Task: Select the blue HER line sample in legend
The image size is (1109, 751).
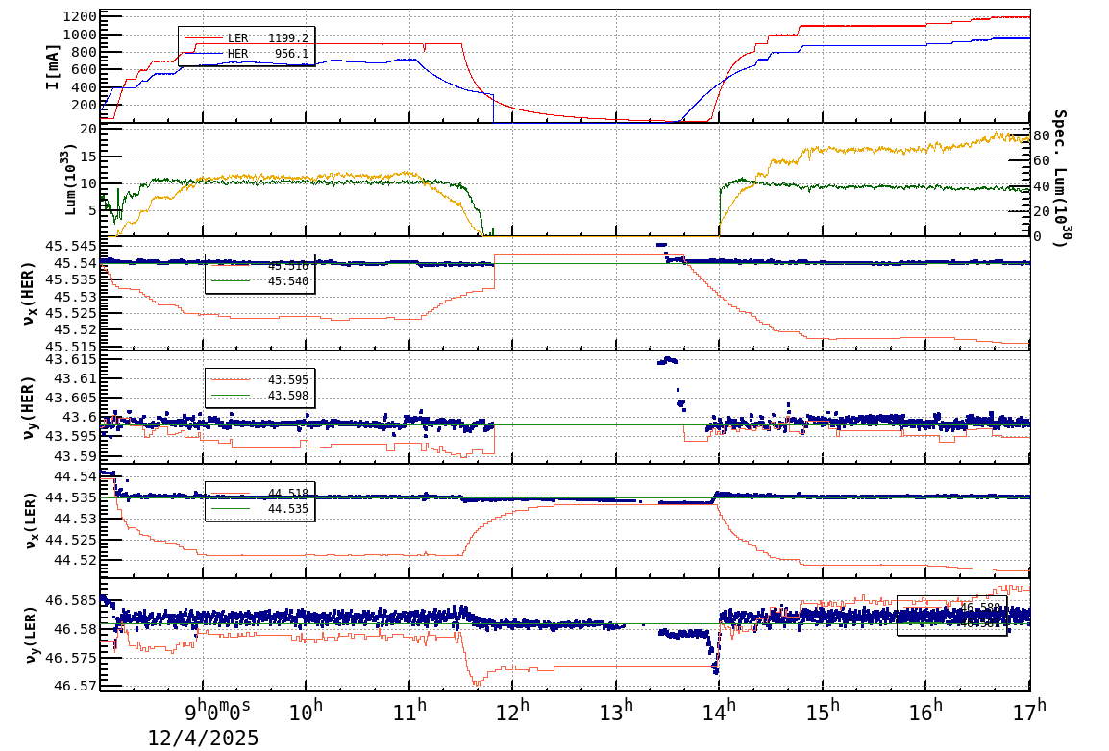Action: (x=203, y=54)
